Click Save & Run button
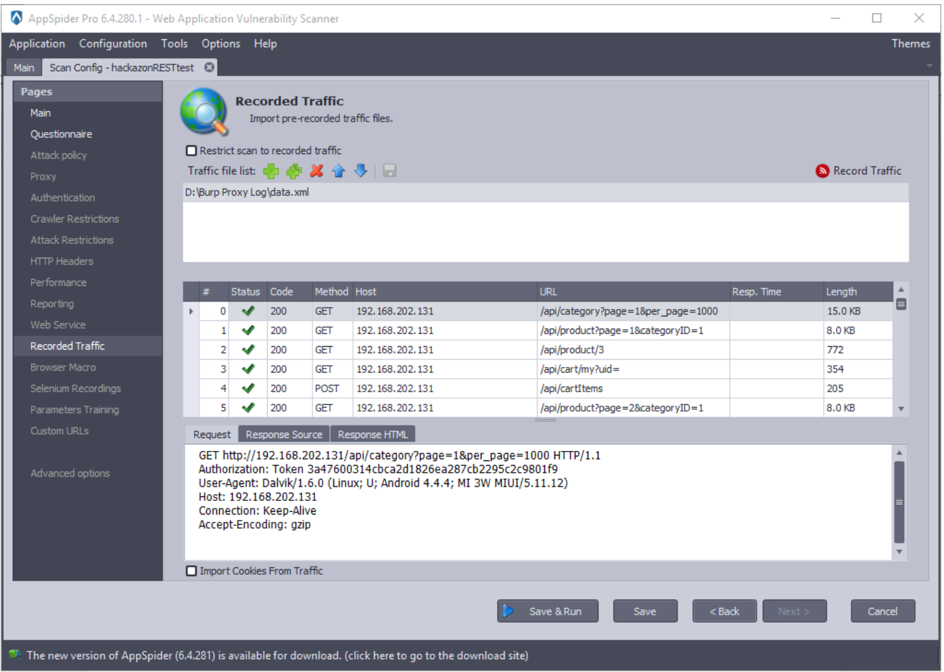 point(548,611)
